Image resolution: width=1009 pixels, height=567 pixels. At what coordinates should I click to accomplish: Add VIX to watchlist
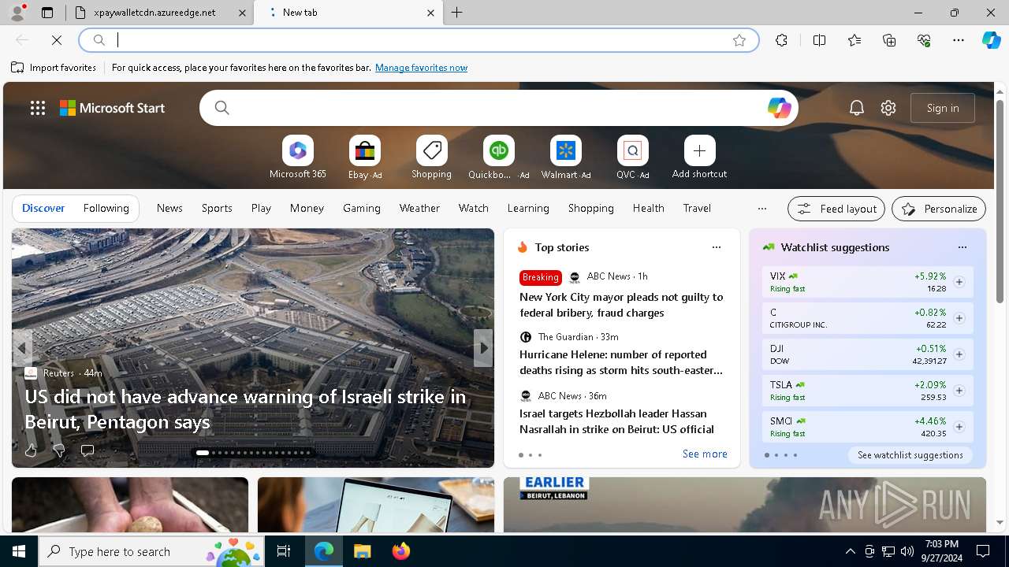pyautogui.click(x=959, y=282)
